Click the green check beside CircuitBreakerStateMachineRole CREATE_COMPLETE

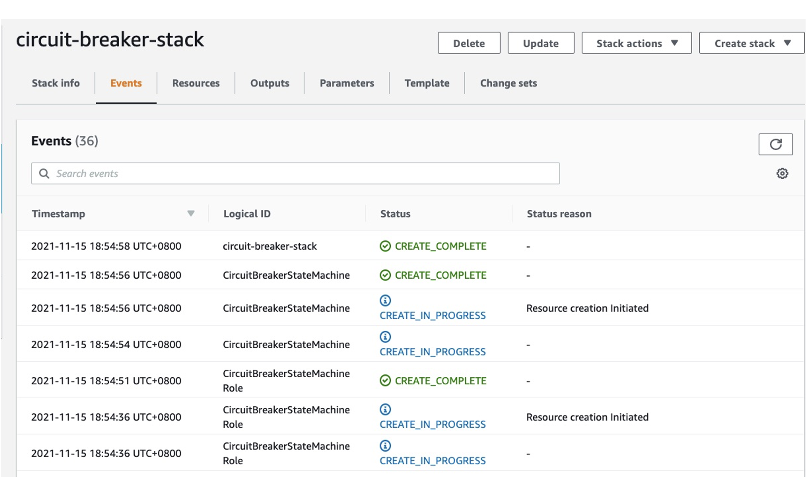pyautogui.click(x=385, y=381)
